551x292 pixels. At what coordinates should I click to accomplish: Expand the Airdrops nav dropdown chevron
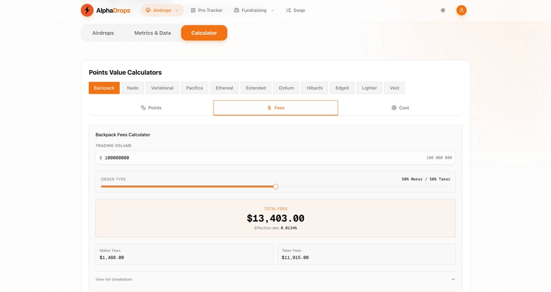pyautogui.click(x=177, y=10)
